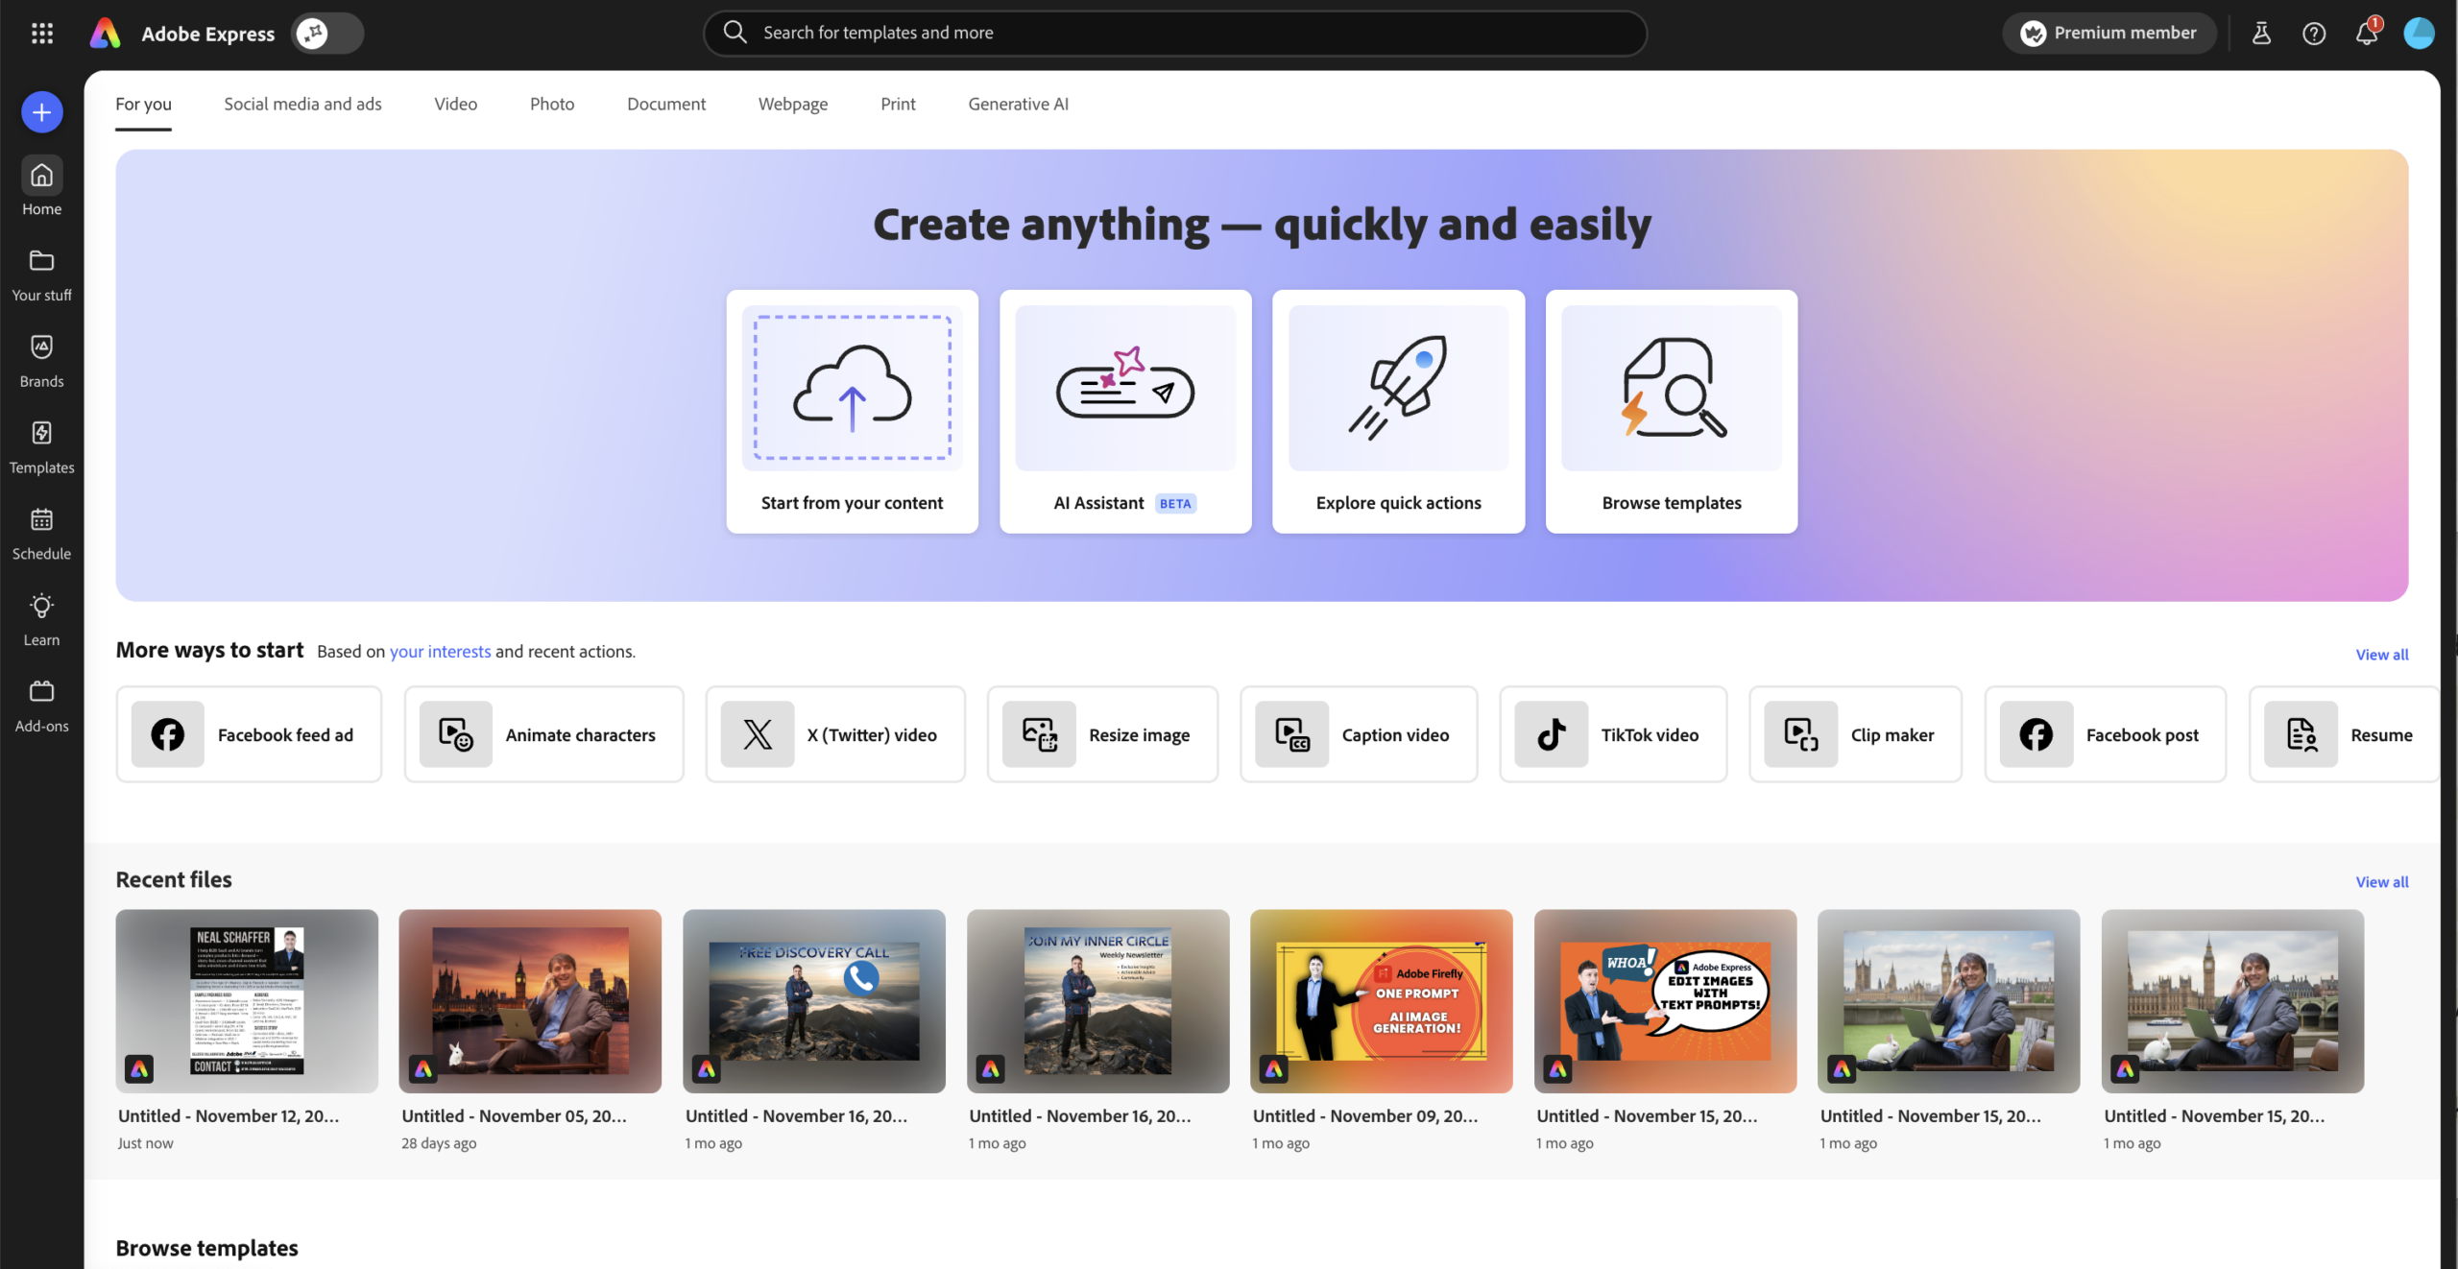Image resolution: width=2458 pixels, height=1269 pixels.
Task: Select Brands in the left sidebar
Action: pos(41,359)
